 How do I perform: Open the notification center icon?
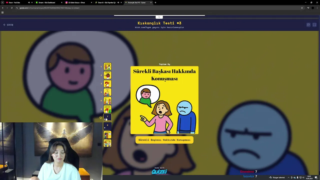(x=316, y=177)
